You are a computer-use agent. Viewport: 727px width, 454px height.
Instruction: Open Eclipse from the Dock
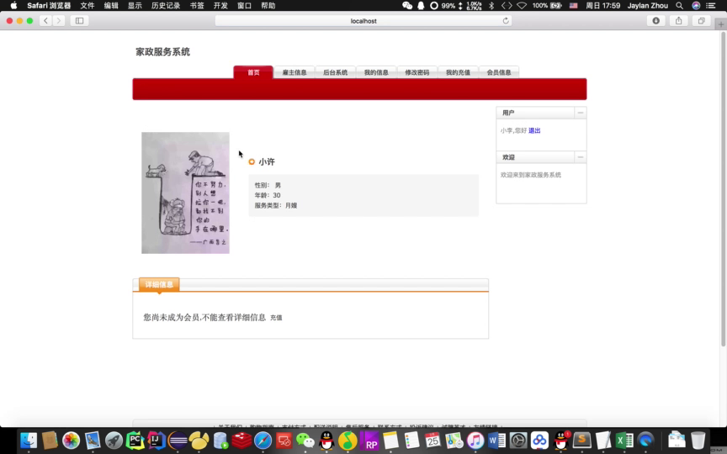[178, 441]
